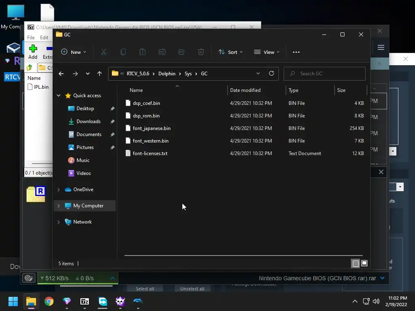Open Videos in Quick access
Viewport: 415px width, 311px height.
(83, 173)
